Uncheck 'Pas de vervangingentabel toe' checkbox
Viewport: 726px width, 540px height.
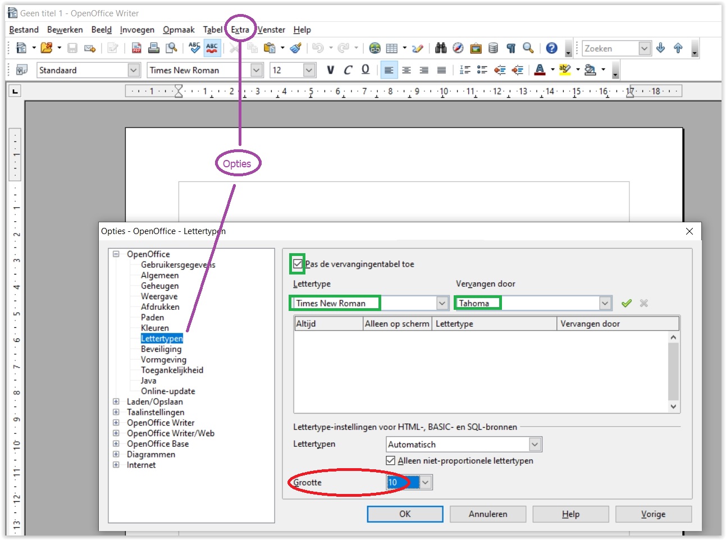298,264
